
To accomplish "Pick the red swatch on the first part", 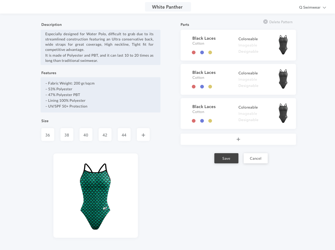I will point(194,52).
